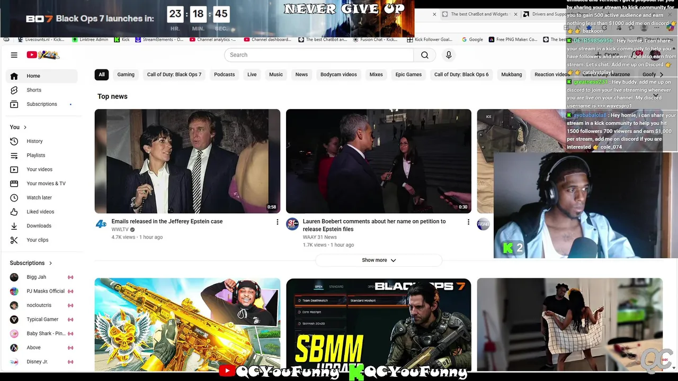This screenshot has height=381, width=678.
Task: Select the Music filter chip
Action: pyautogui.click(x=276, y=75)
